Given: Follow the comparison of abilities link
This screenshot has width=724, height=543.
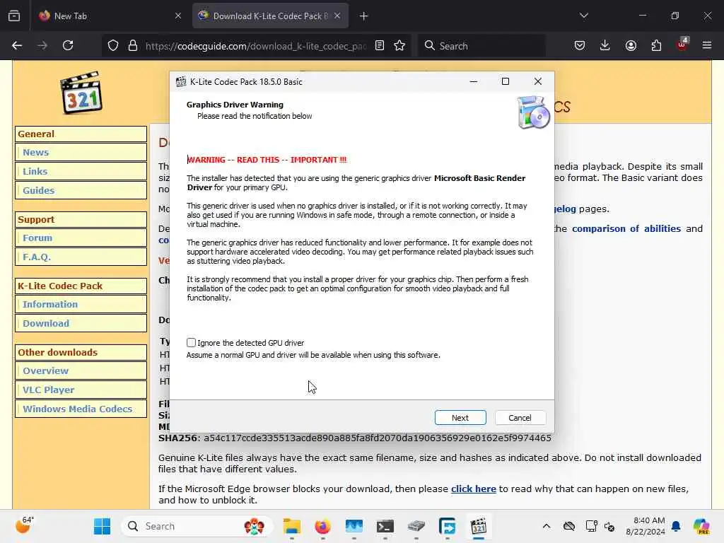Looking at the screenshot, I should pos(626,228).
